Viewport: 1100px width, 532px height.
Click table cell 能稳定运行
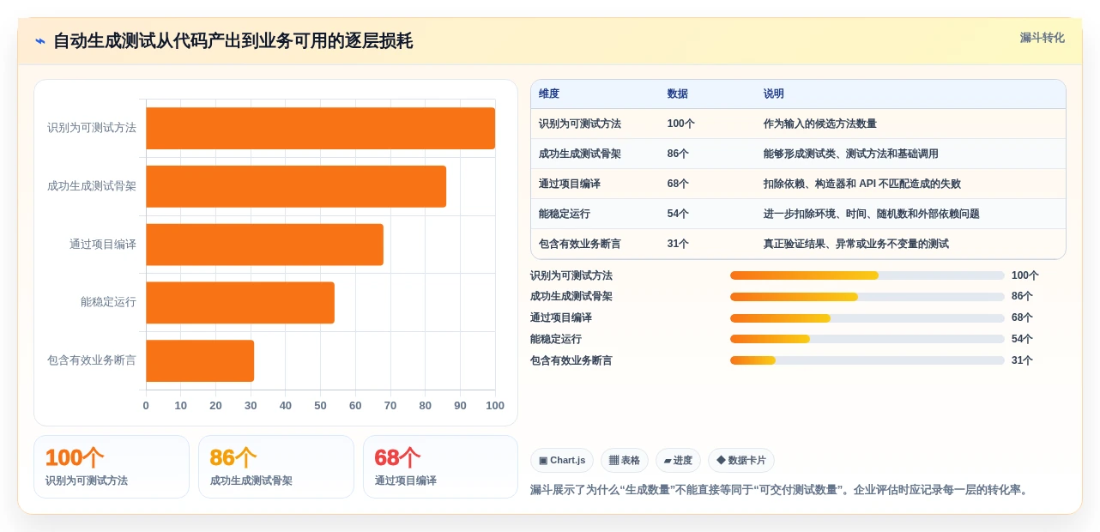(565, 214)
